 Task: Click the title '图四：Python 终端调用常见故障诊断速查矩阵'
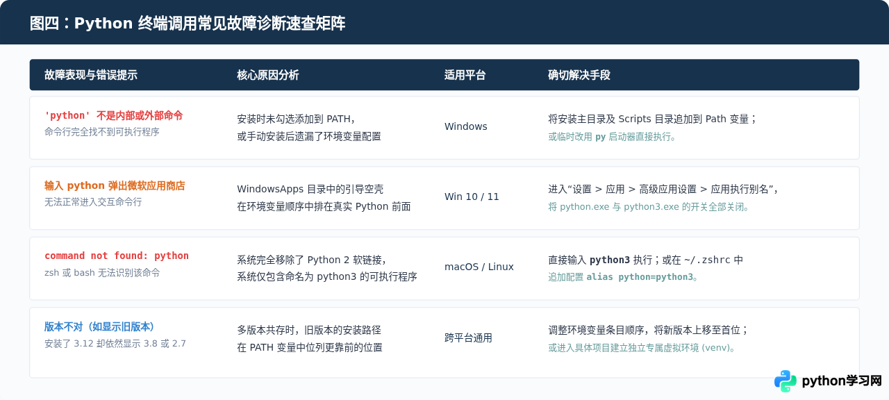[x=188, y=24]
